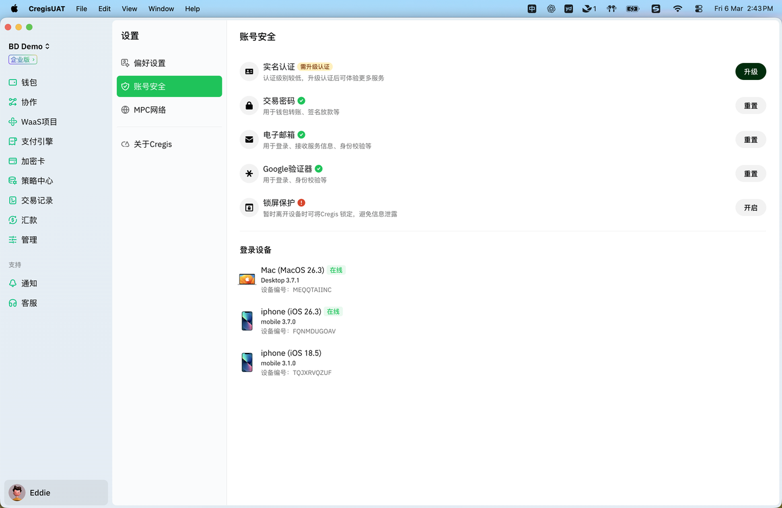
Task: Enable 锁屏保护 with the 开启 button
Action: (750, 208)
